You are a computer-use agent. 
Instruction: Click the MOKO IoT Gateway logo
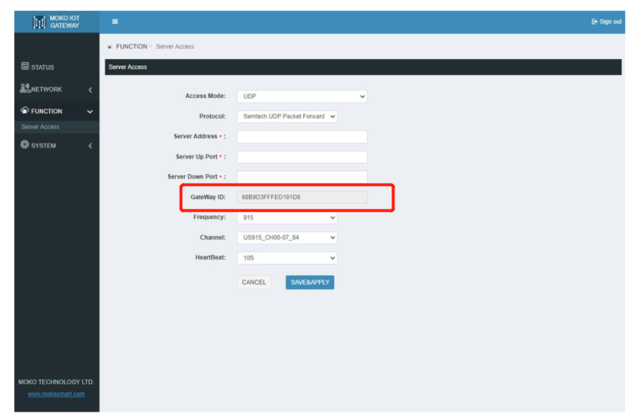(57, 22)
